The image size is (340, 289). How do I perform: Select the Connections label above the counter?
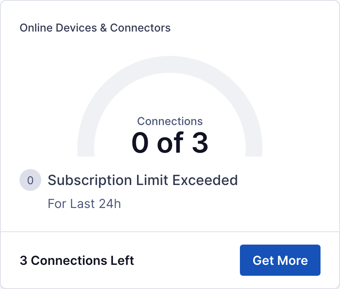[170, 121]
